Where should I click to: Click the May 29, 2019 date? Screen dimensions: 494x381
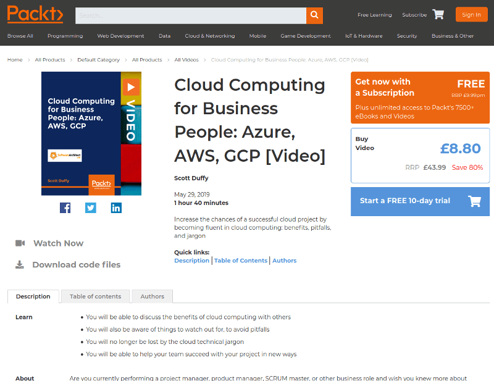point(192,195)
